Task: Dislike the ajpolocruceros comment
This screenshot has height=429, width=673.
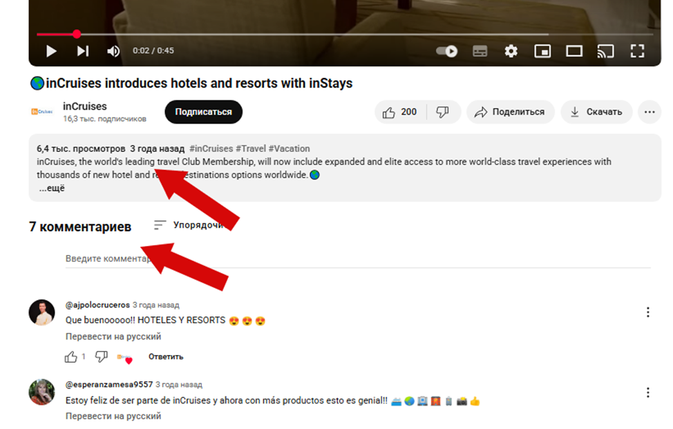Action: tap(102, 356)
